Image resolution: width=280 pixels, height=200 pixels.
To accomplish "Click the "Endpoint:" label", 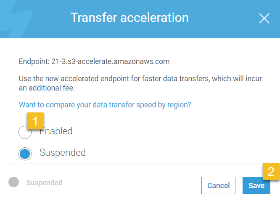I will tap(33, 61).
